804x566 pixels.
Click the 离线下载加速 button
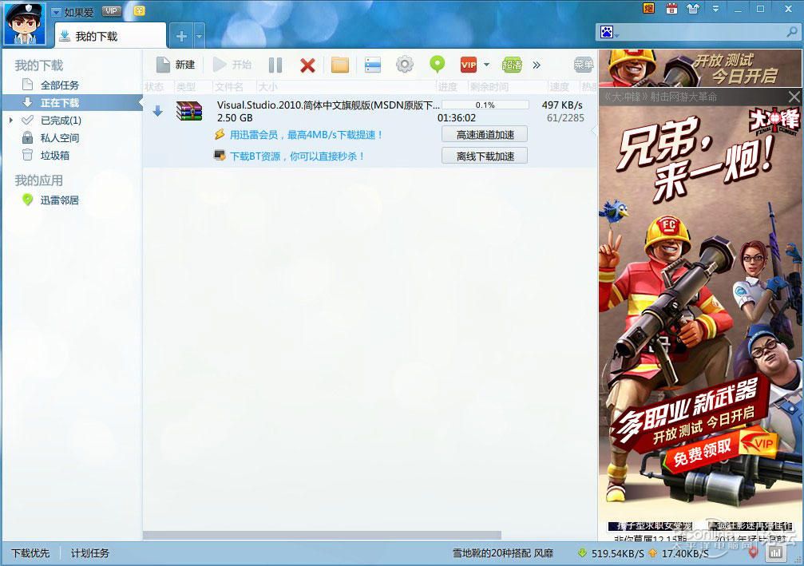coord(485,156)
